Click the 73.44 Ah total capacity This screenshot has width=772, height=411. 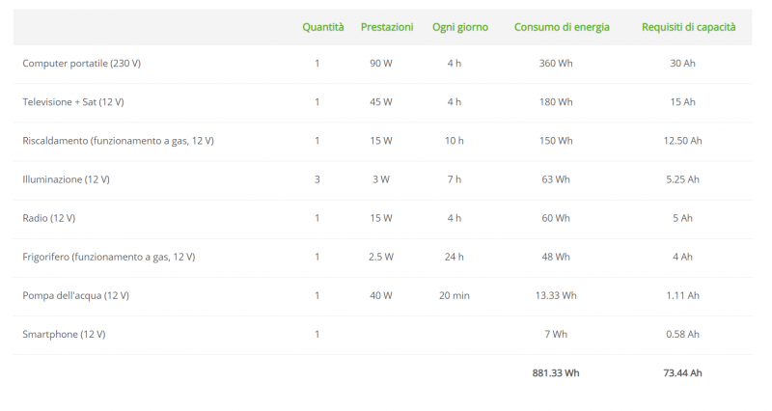682,372
